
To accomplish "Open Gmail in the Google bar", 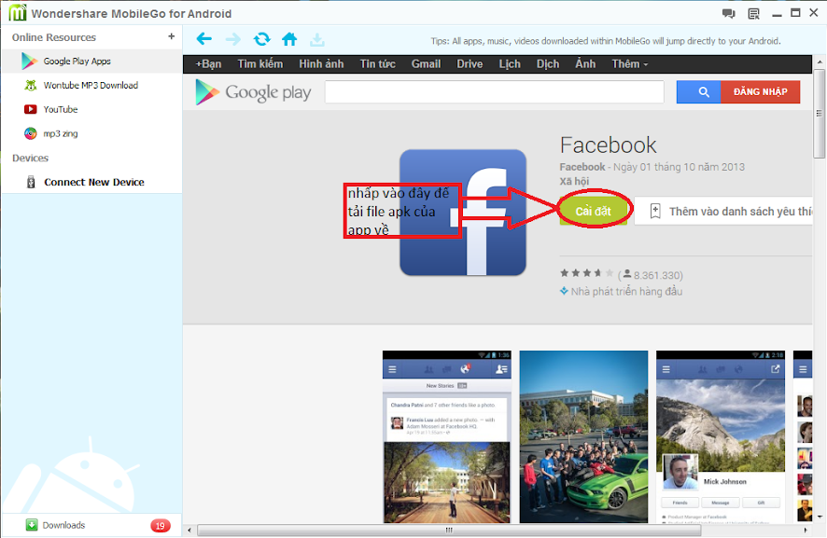I will [427, 64].
